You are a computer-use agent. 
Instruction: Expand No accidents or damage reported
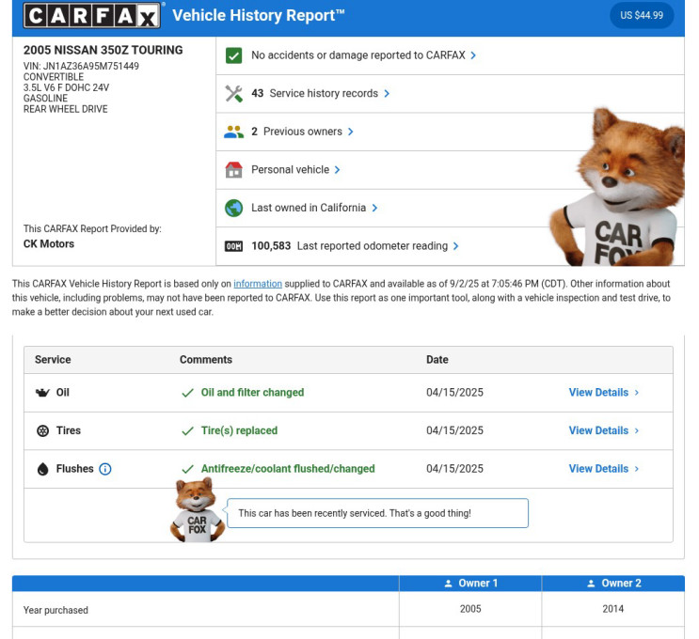click(363, 55)
